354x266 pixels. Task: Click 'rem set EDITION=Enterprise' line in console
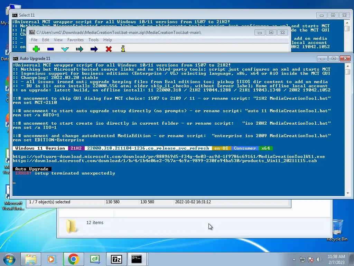[x=48, y=140]
